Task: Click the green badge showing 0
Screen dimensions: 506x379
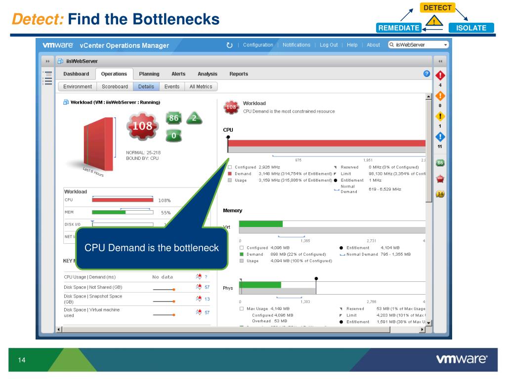Action: click(x=173, y=136)
